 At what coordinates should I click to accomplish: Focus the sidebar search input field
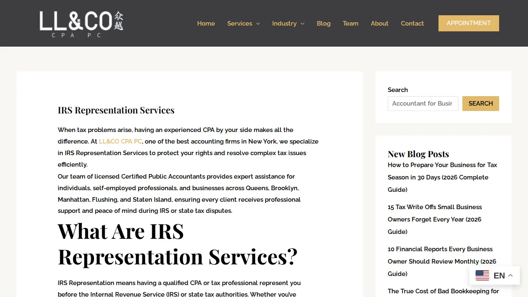pyautogui.click(x=423, y=104)
